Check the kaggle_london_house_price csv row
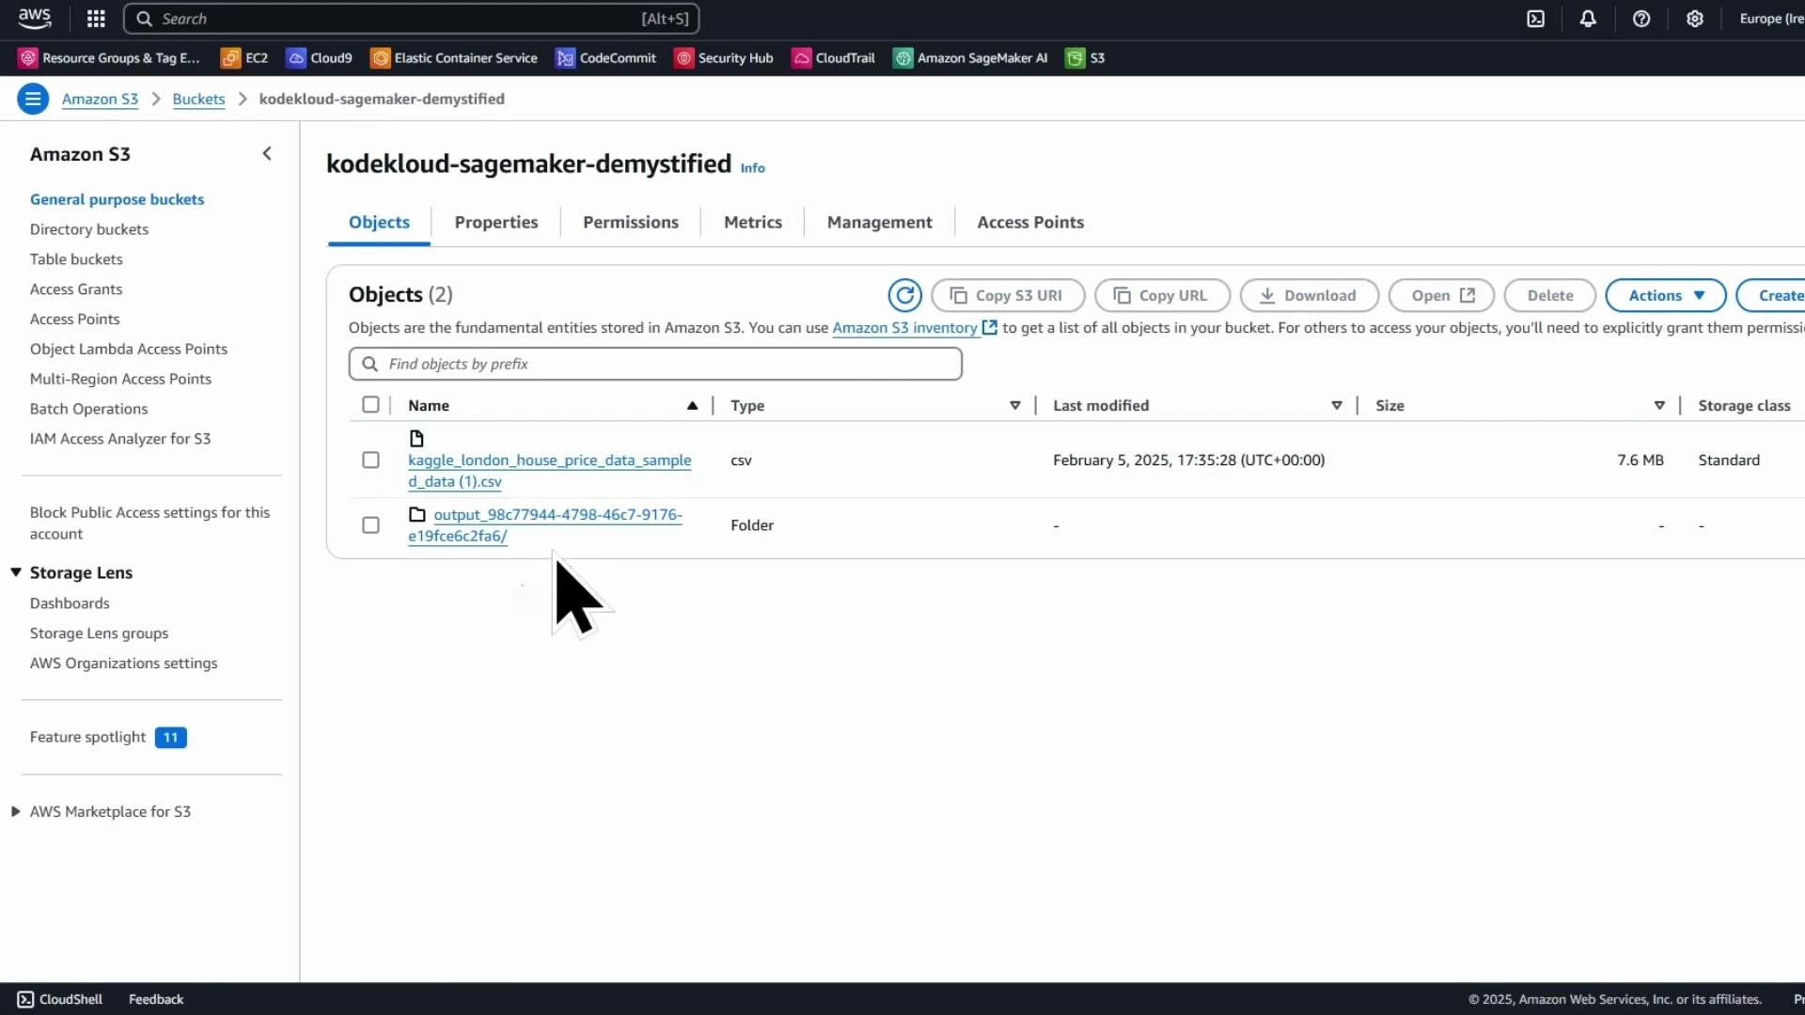The height and width of the screenshot is (1015, 1805). point(370,461)
